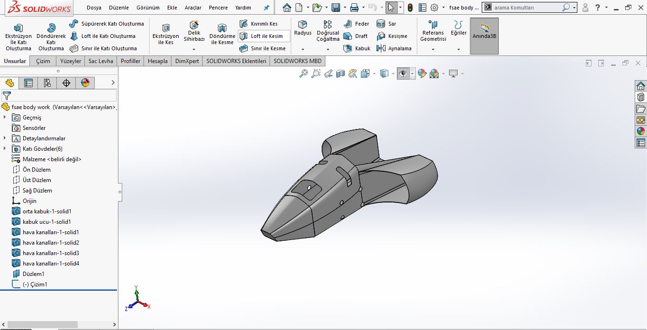The image size is (647, 330).
Task: Click Zoom to Area magnifier icon
Action: pos(316,73)
